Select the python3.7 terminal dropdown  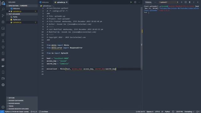click(x=168, y=2)
